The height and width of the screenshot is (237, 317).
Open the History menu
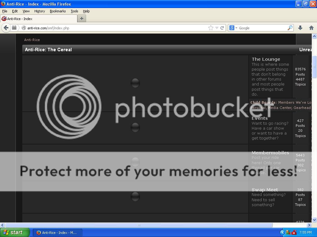[40, 11]
